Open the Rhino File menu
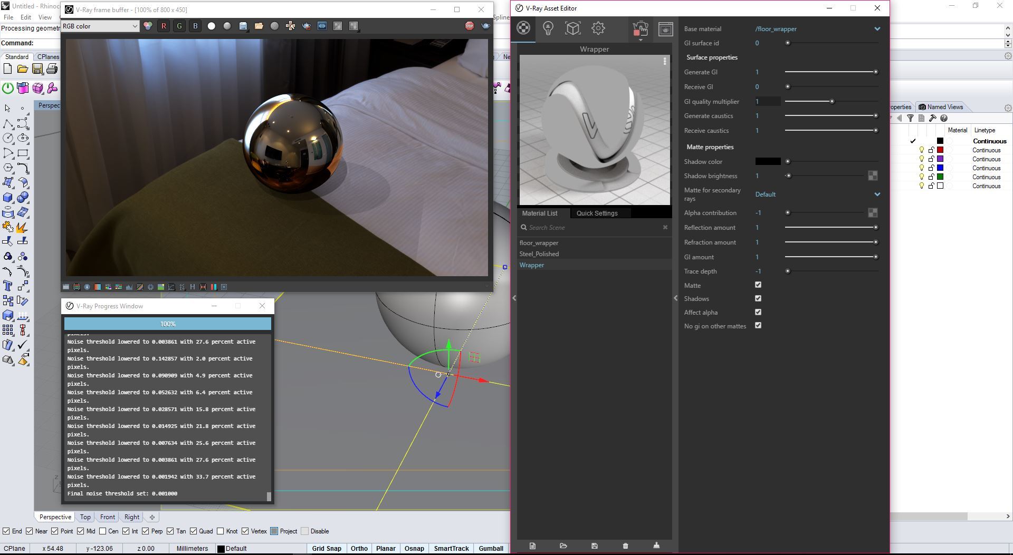Screen dimensions: 1013x555 (x=8, y=17)
